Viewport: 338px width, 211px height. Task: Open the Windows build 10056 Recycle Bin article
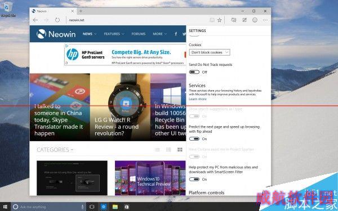pyautogui.click(x=168, y=107)
